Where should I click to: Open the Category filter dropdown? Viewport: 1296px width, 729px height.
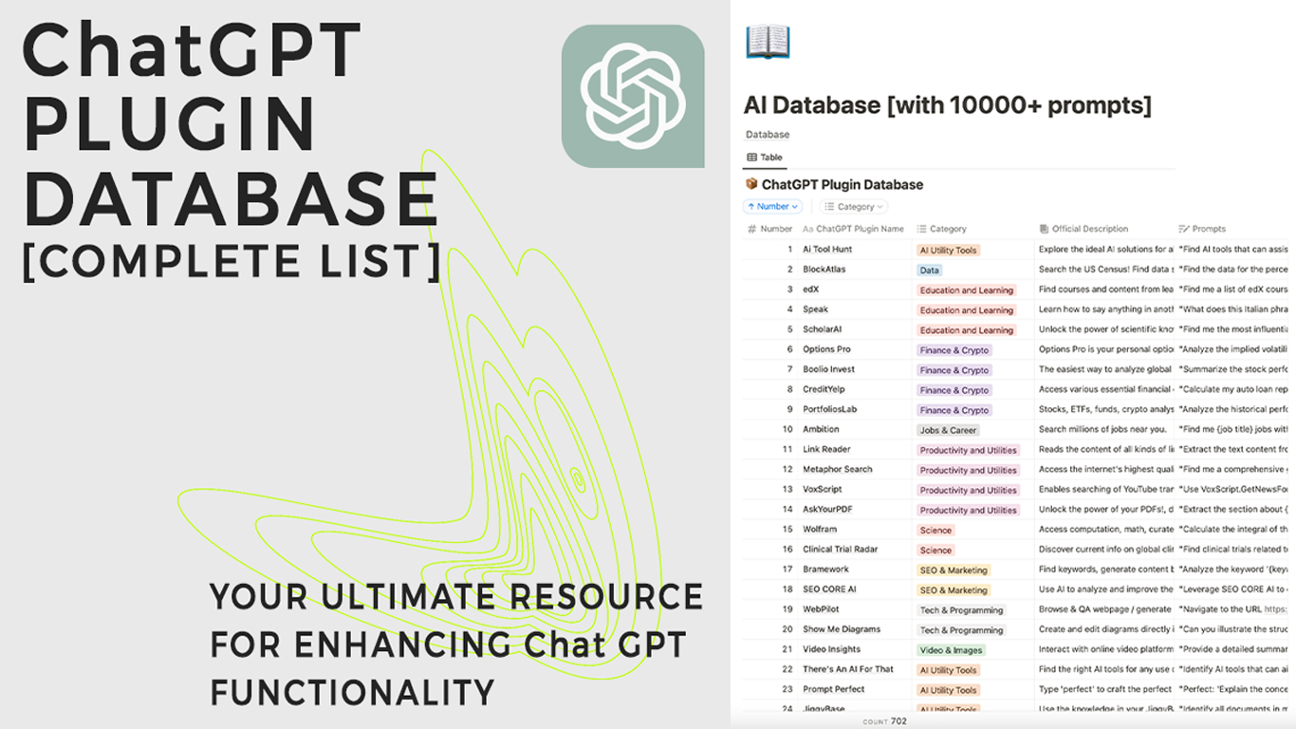point(852,206)
